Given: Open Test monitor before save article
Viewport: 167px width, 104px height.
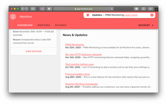Looking at the screenshot, I should (79, 64).
